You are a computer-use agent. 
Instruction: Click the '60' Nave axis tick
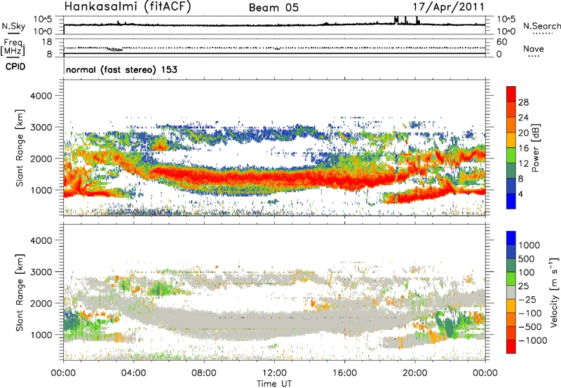(x=501, y=42)
